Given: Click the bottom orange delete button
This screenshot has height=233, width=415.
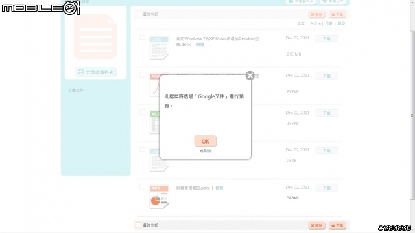Looking at the screenshot, I should (x=316, y=225).
